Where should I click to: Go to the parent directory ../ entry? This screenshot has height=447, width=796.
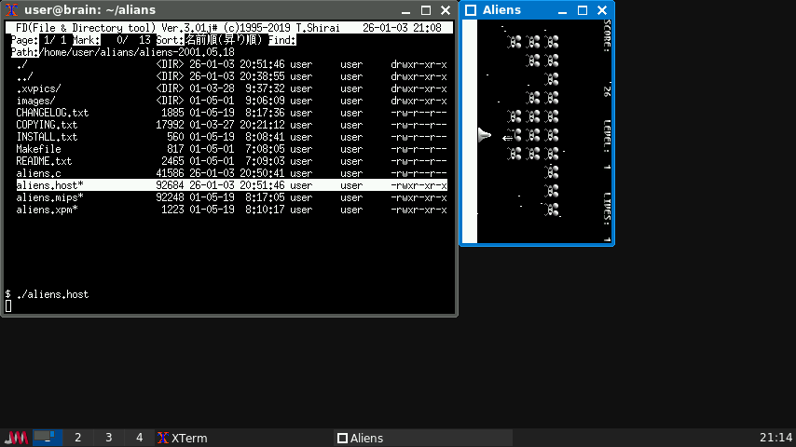(x=25, y=76)
